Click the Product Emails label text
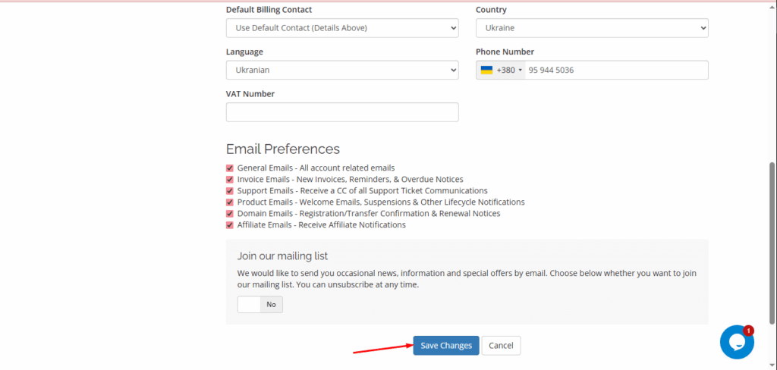The image size is (777, 370). 381,202
